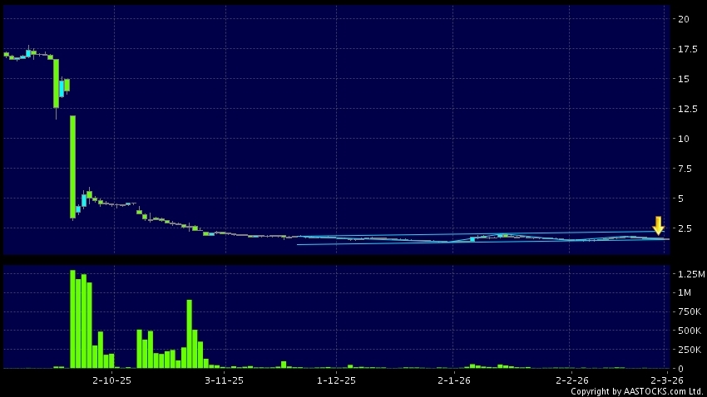Click the first candlestick at chart's left edge
This screenshot has width=707, height=397.
coord(7,55)
